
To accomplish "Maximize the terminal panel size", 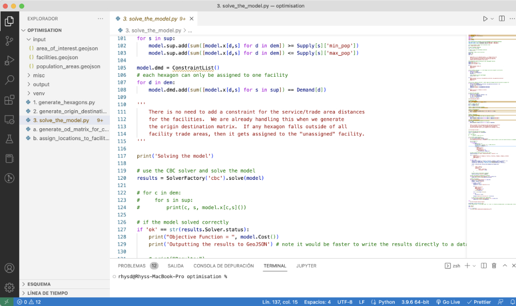I will point(506,266).
